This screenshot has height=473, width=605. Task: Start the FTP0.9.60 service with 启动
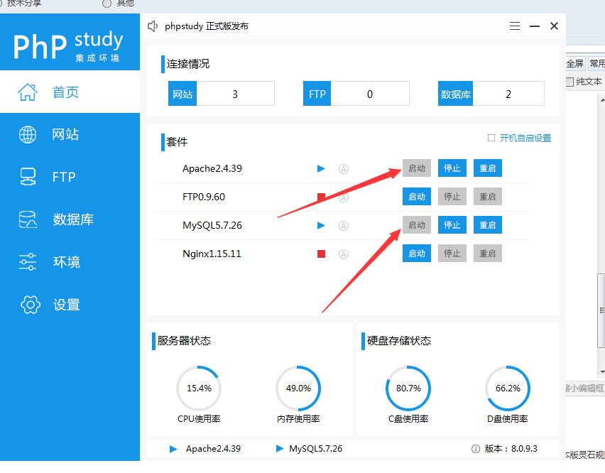click(417, 197)
